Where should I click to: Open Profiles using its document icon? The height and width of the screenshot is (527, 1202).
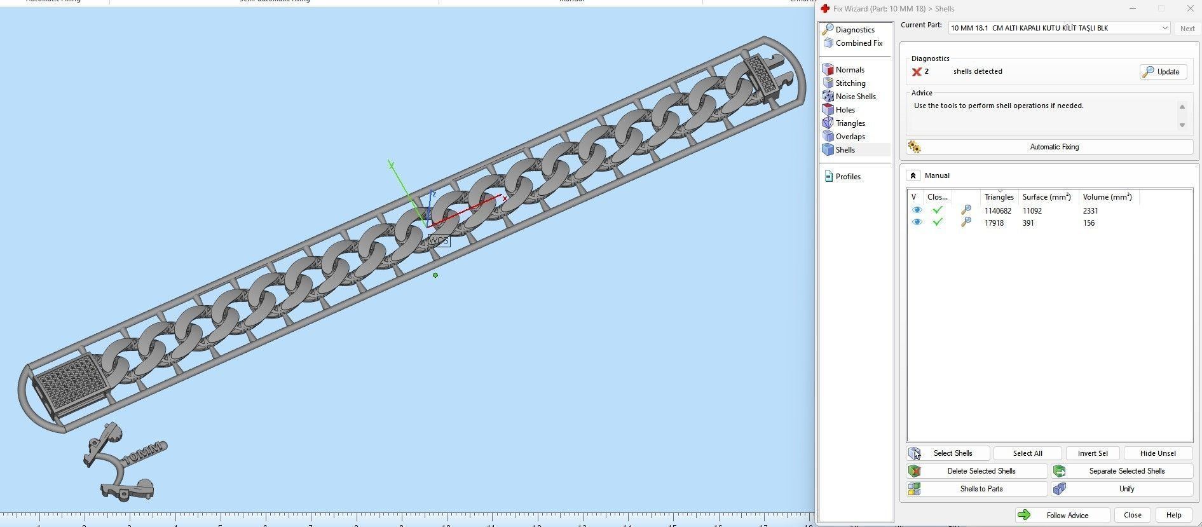(828, 176)
